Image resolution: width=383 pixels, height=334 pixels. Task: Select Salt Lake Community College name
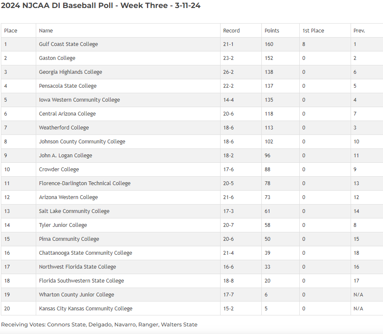coord(74,211)
